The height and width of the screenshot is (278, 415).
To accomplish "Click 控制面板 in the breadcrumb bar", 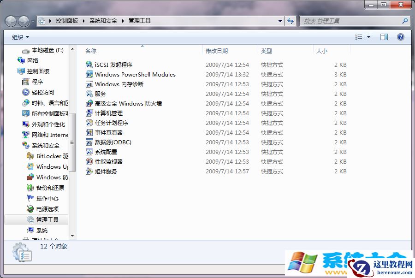I will (65, 20).
